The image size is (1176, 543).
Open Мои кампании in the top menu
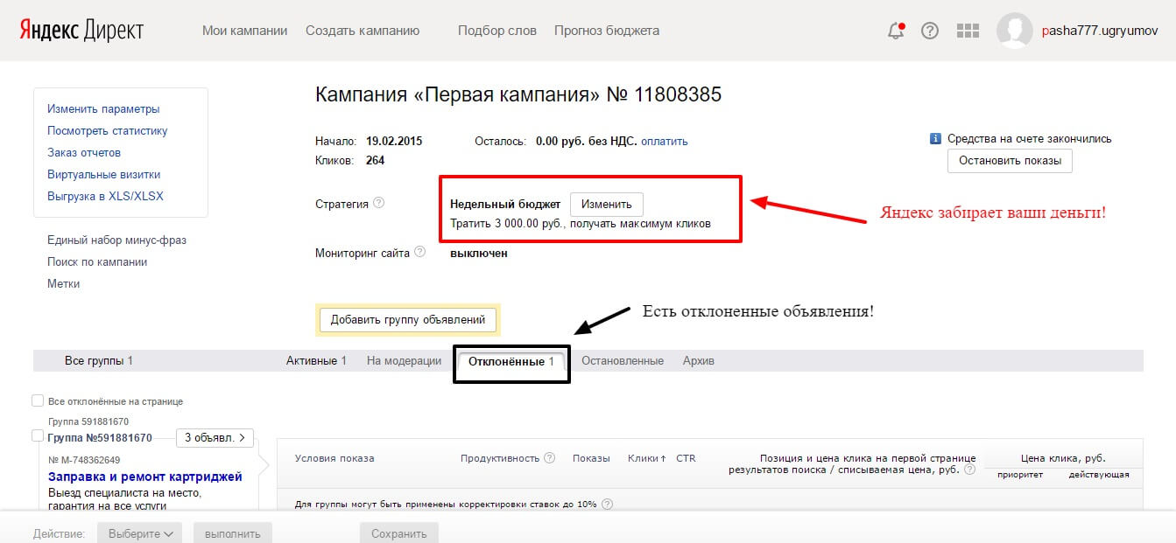click(x=244, y=31)
